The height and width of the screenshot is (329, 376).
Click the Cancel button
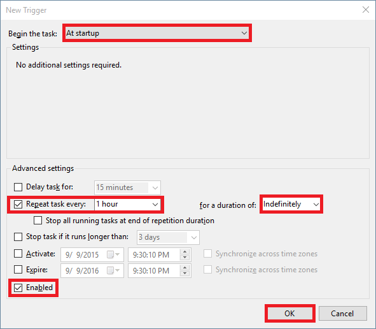pyautogui.click(x=343, y=314)
